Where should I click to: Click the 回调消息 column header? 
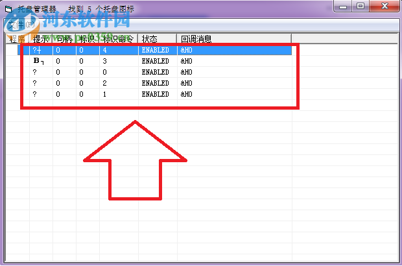coord(234,39)
